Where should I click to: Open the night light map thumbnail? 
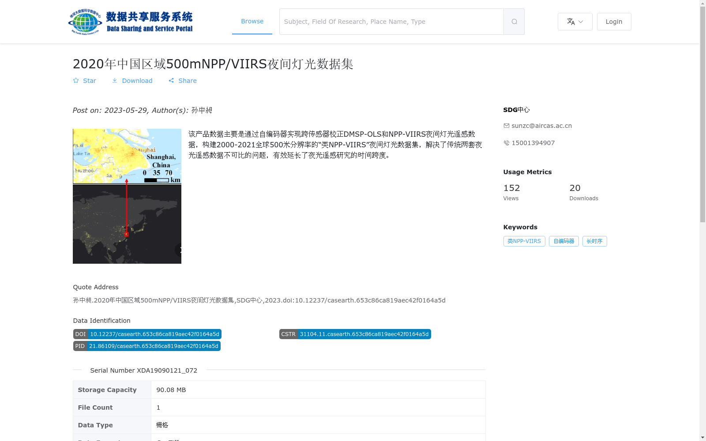[127, 196]
